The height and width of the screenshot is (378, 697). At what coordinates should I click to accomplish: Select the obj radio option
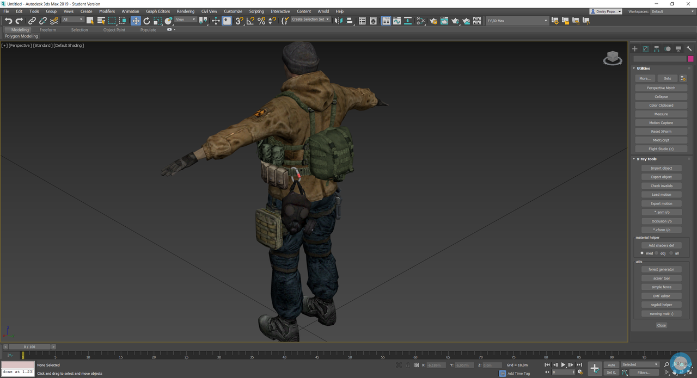pyautogui.click(x=657, y=253)
